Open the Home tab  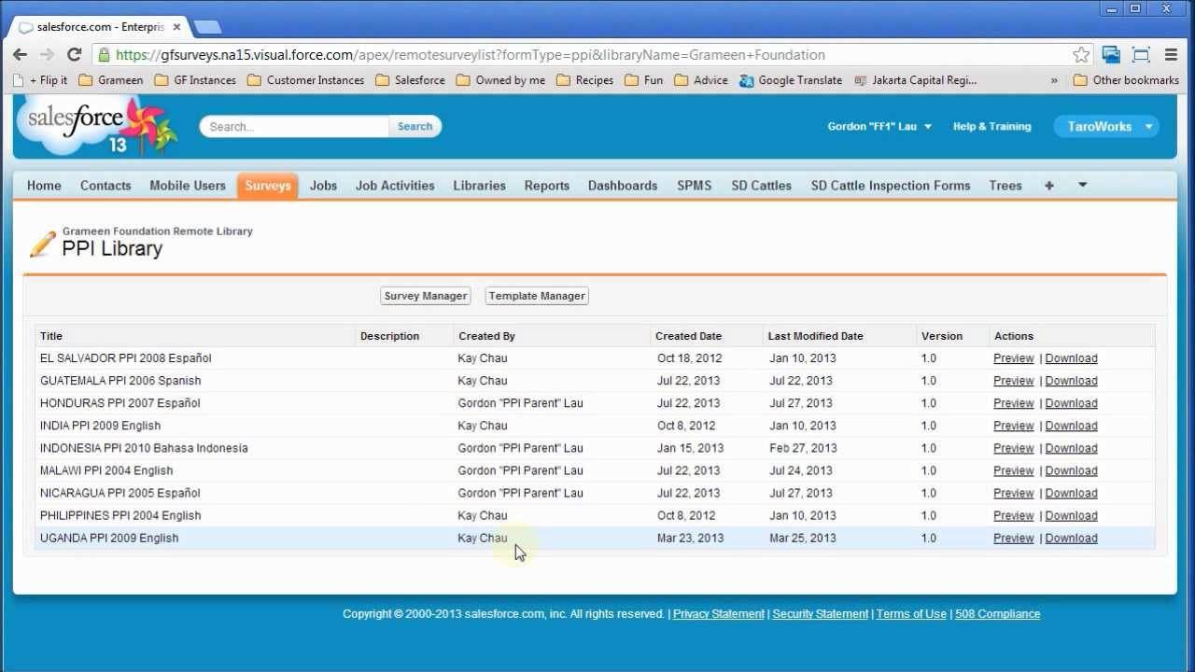(44, 186)
